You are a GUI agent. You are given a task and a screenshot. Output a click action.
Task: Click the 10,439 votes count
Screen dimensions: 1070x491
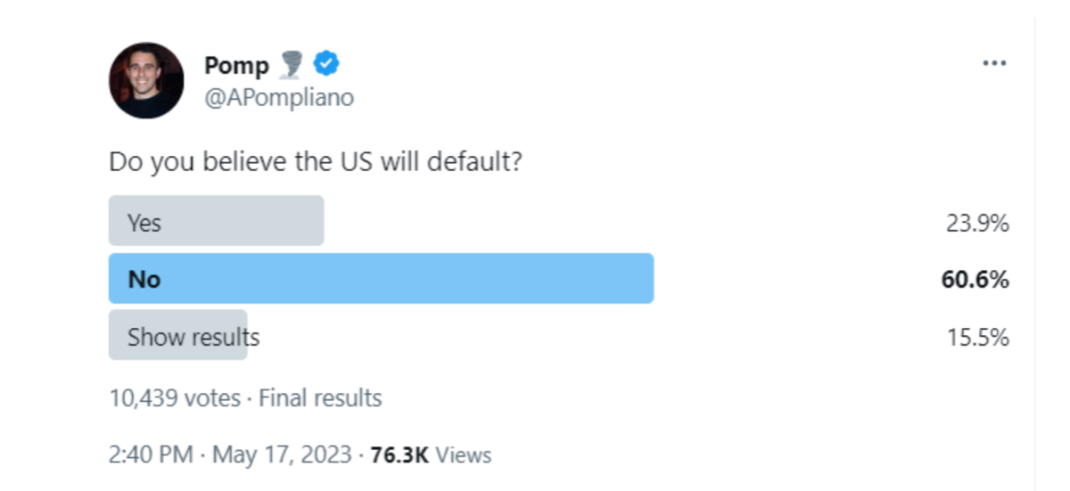pyautogui.click(x=175, y=397)
